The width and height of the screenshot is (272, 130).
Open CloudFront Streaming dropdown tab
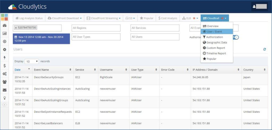[x=104, y=18]
